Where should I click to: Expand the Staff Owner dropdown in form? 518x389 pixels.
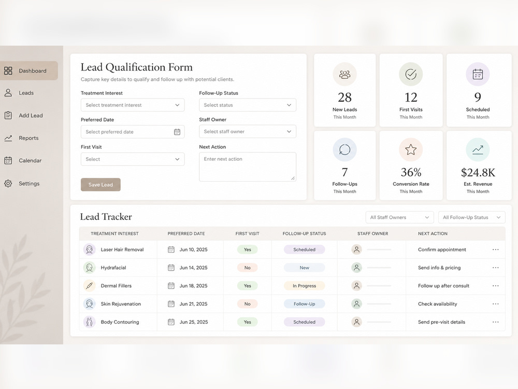248,131
